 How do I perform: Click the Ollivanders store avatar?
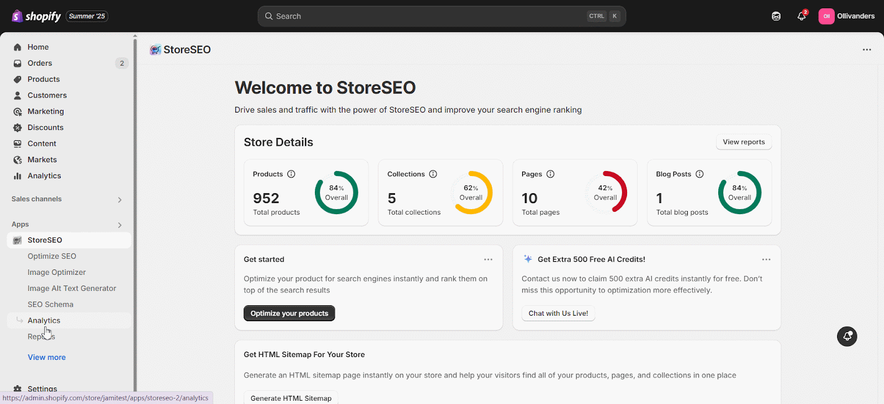(x=827, y=16)
